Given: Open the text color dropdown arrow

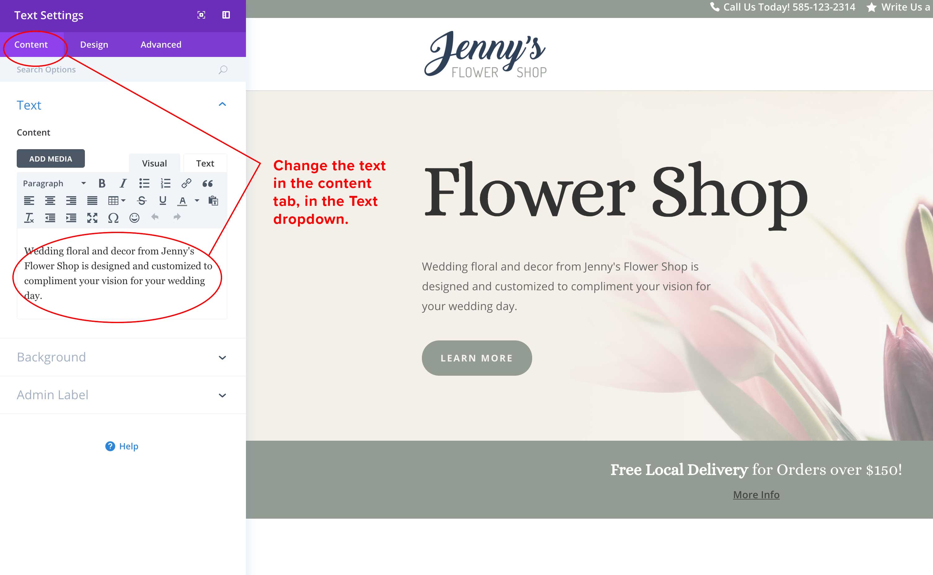Looking at the screenshot, I should pyautogui.click(x=197, y=201).
